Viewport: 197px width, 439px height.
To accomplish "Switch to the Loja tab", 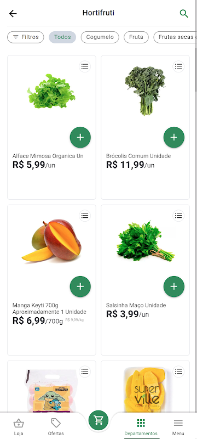I will coord(19,427).
